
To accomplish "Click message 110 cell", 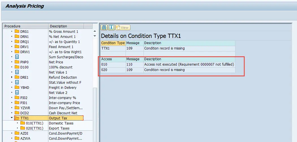I will (x=134, y=64).
